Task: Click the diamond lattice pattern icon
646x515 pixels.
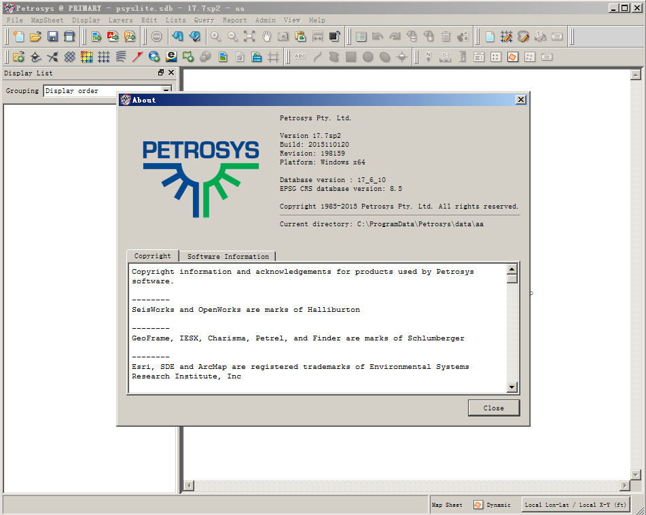Action: pyautogui.click(x=69, y=57)
